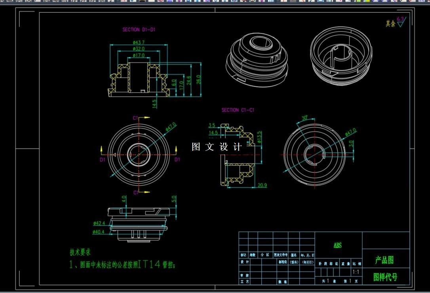The image size is (430, 293).
Task: Pick the 30° angle dimension
Action: pos(304,118)
